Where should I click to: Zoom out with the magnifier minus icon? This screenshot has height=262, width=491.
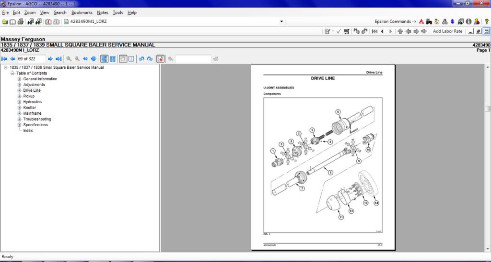point(77,59)
